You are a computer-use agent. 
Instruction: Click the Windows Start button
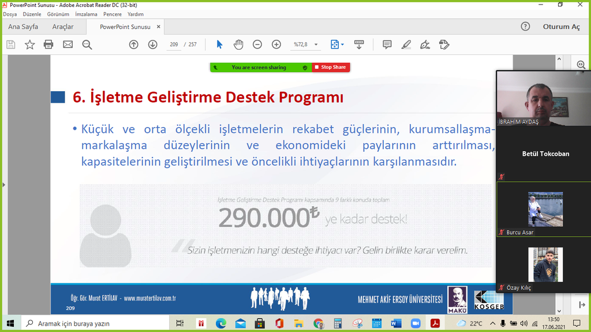point(10,323)
